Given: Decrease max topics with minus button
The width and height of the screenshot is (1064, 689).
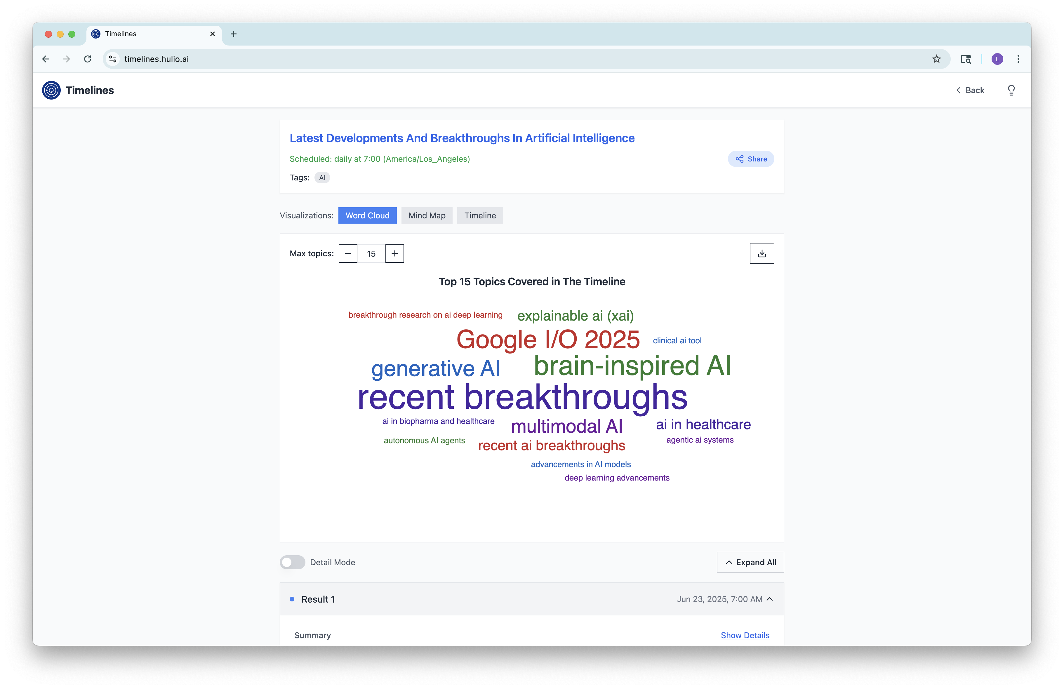Looking at the screenshot, I should pos(348,253).
